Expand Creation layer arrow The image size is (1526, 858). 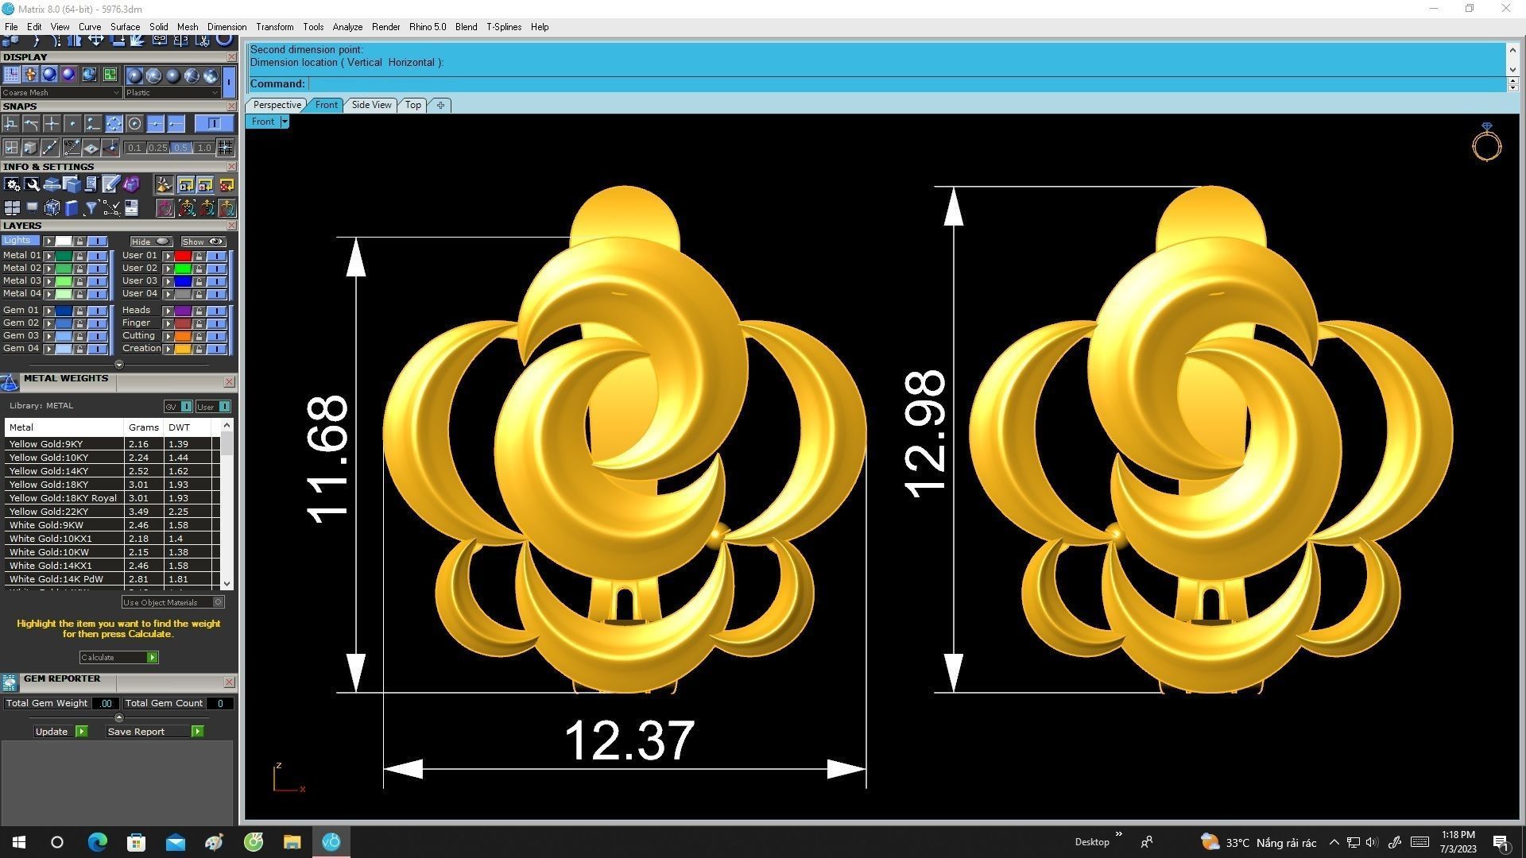pos(168,349)
